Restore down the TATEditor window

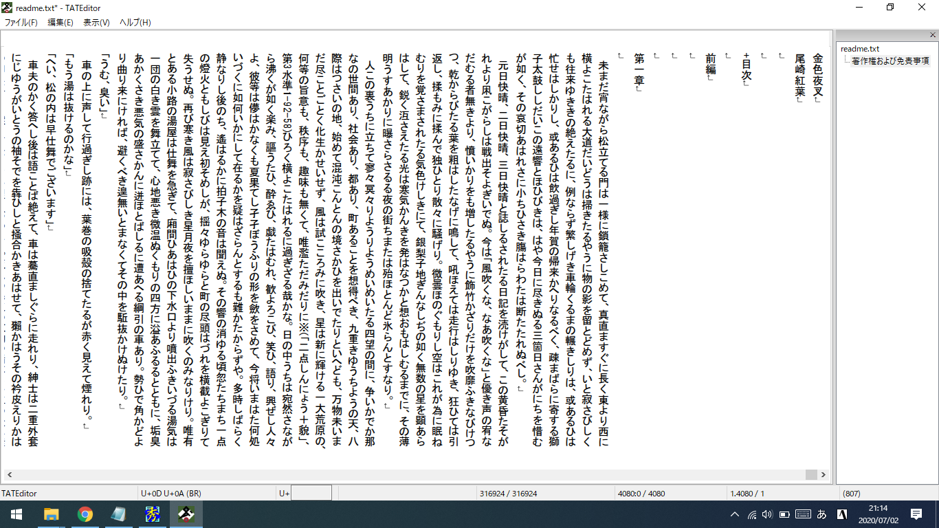[890, 7]
